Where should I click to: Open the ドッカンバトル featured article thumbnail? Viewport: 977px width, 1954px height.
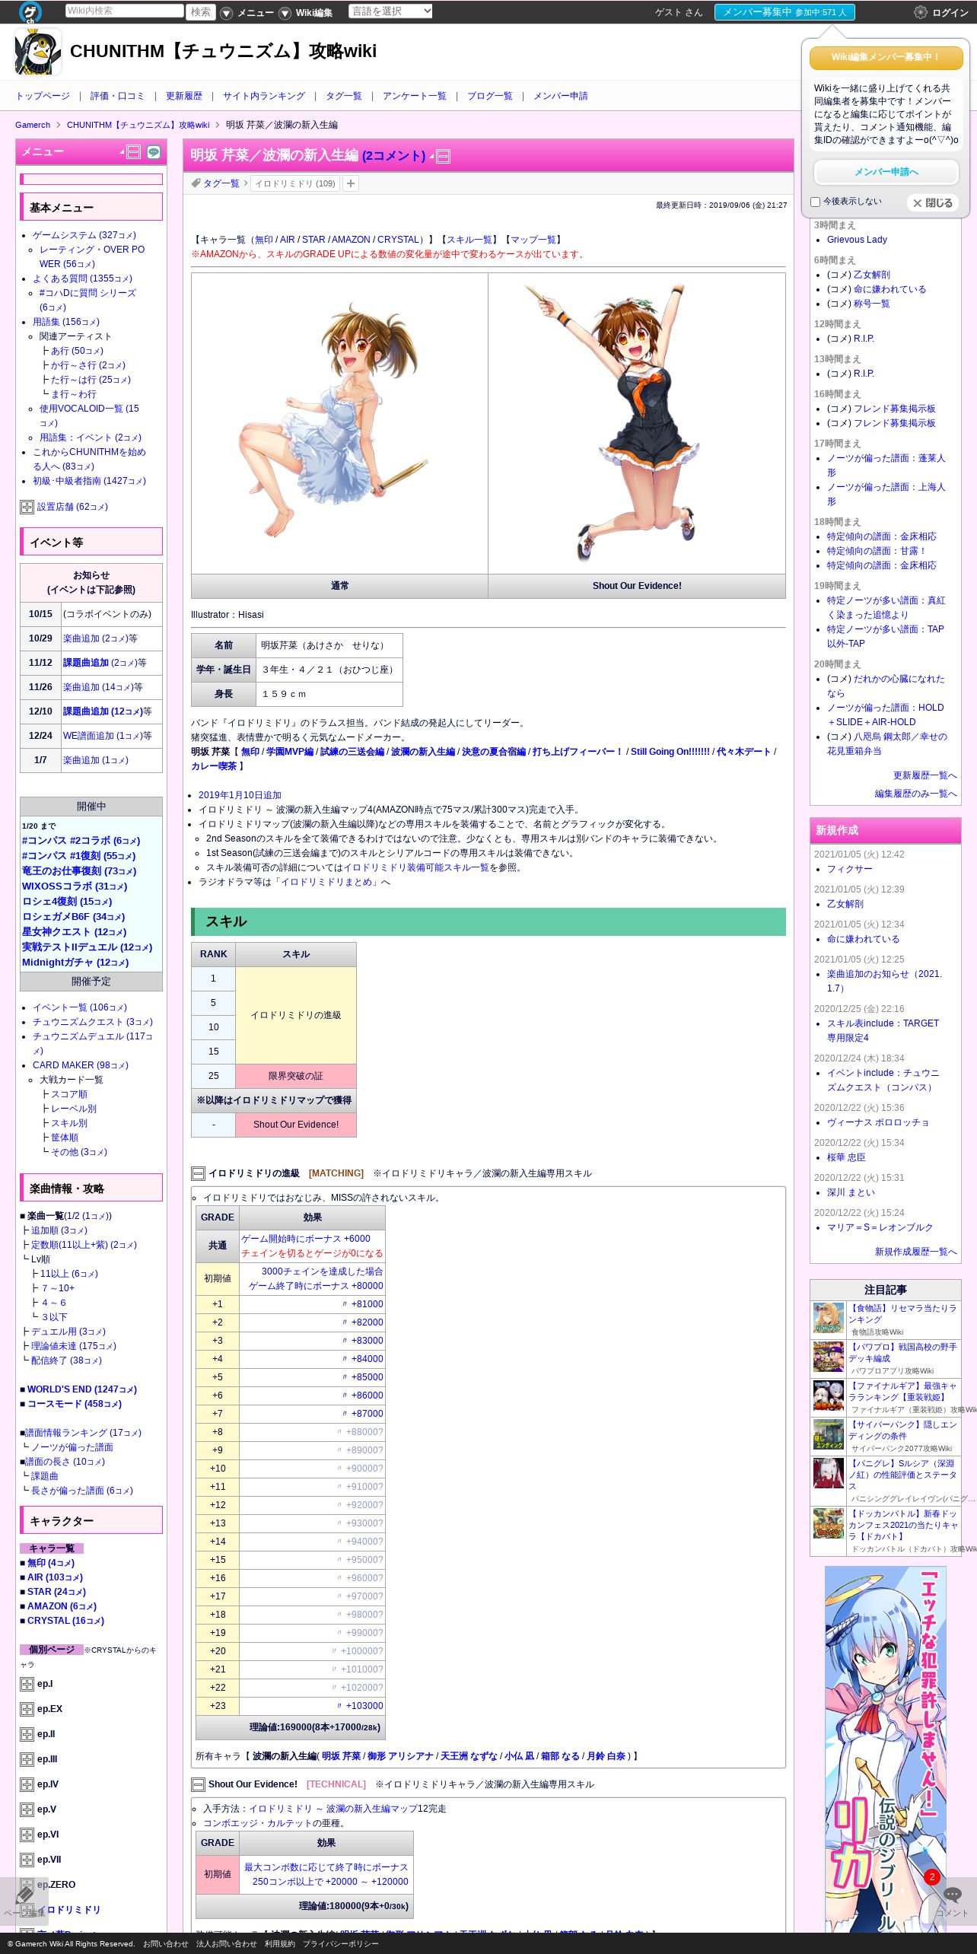click(828, 1524)
